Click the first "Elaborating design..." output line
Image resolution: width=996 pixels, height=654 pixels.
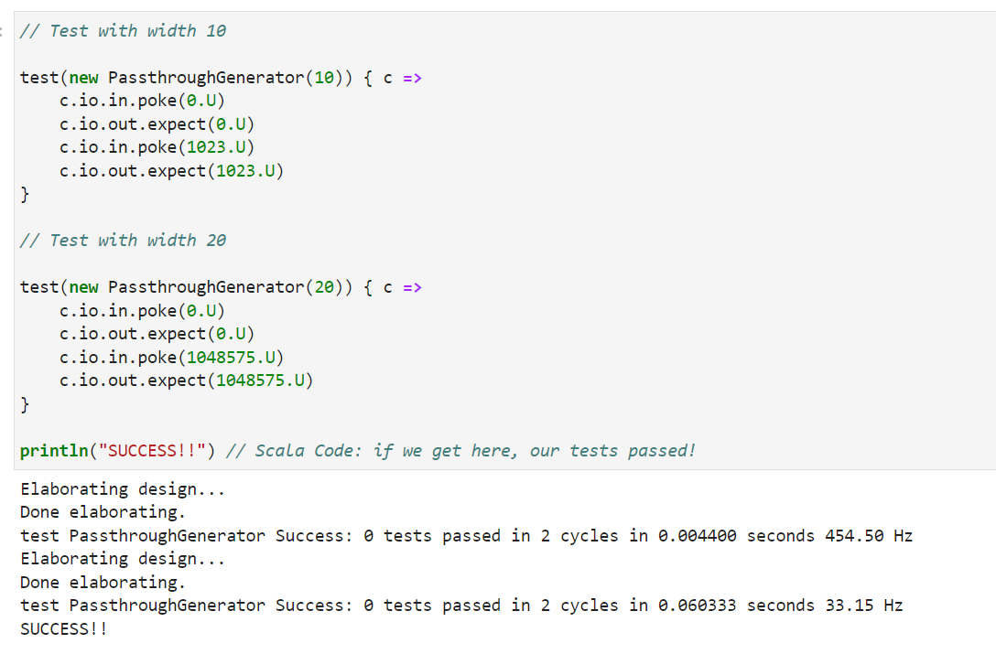pos(123,489)
